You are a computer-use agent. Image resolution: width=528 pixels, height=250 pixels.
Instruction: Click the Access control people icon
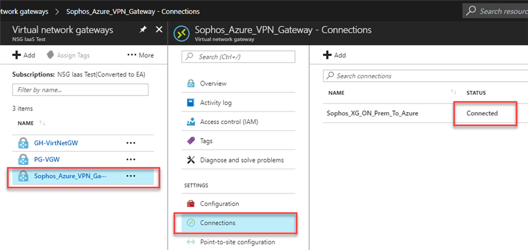coord(191,122)
